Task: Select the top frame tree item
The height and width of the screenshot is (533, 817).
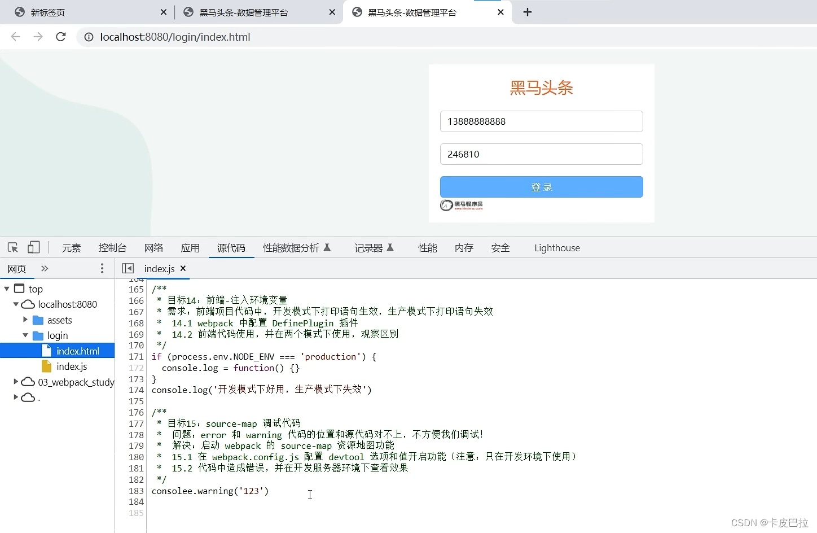Action: pos(36,289)
